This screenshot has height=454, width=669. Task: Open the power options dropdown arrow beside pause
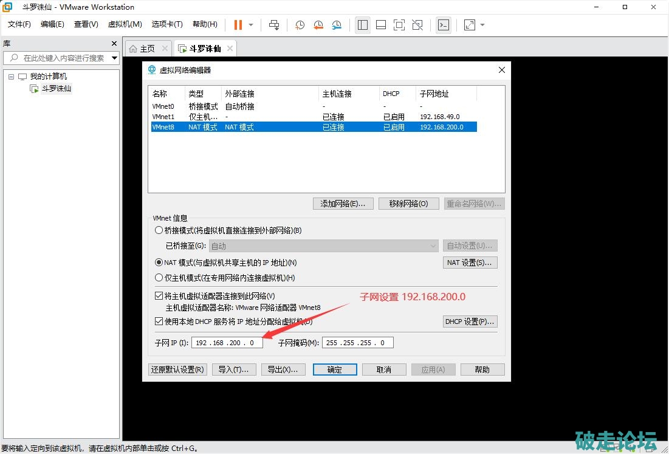tap(251, 25)
